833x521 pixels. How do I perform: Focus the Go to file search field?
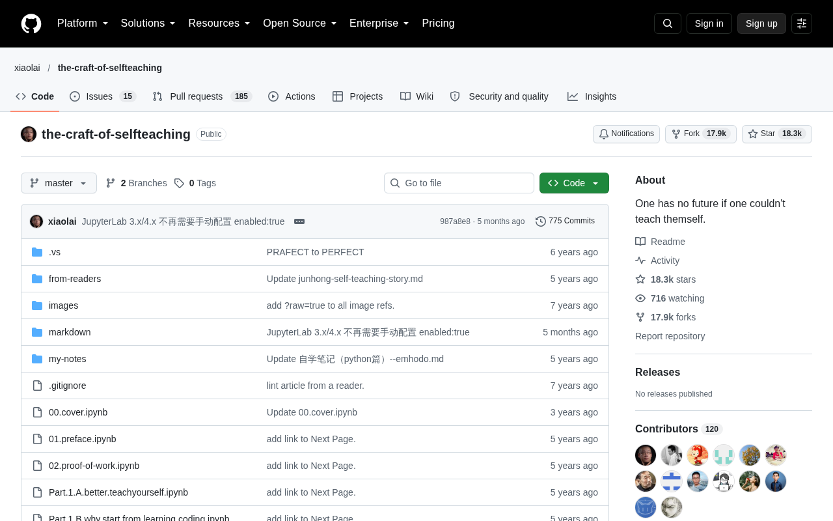(x=459, y=183)
